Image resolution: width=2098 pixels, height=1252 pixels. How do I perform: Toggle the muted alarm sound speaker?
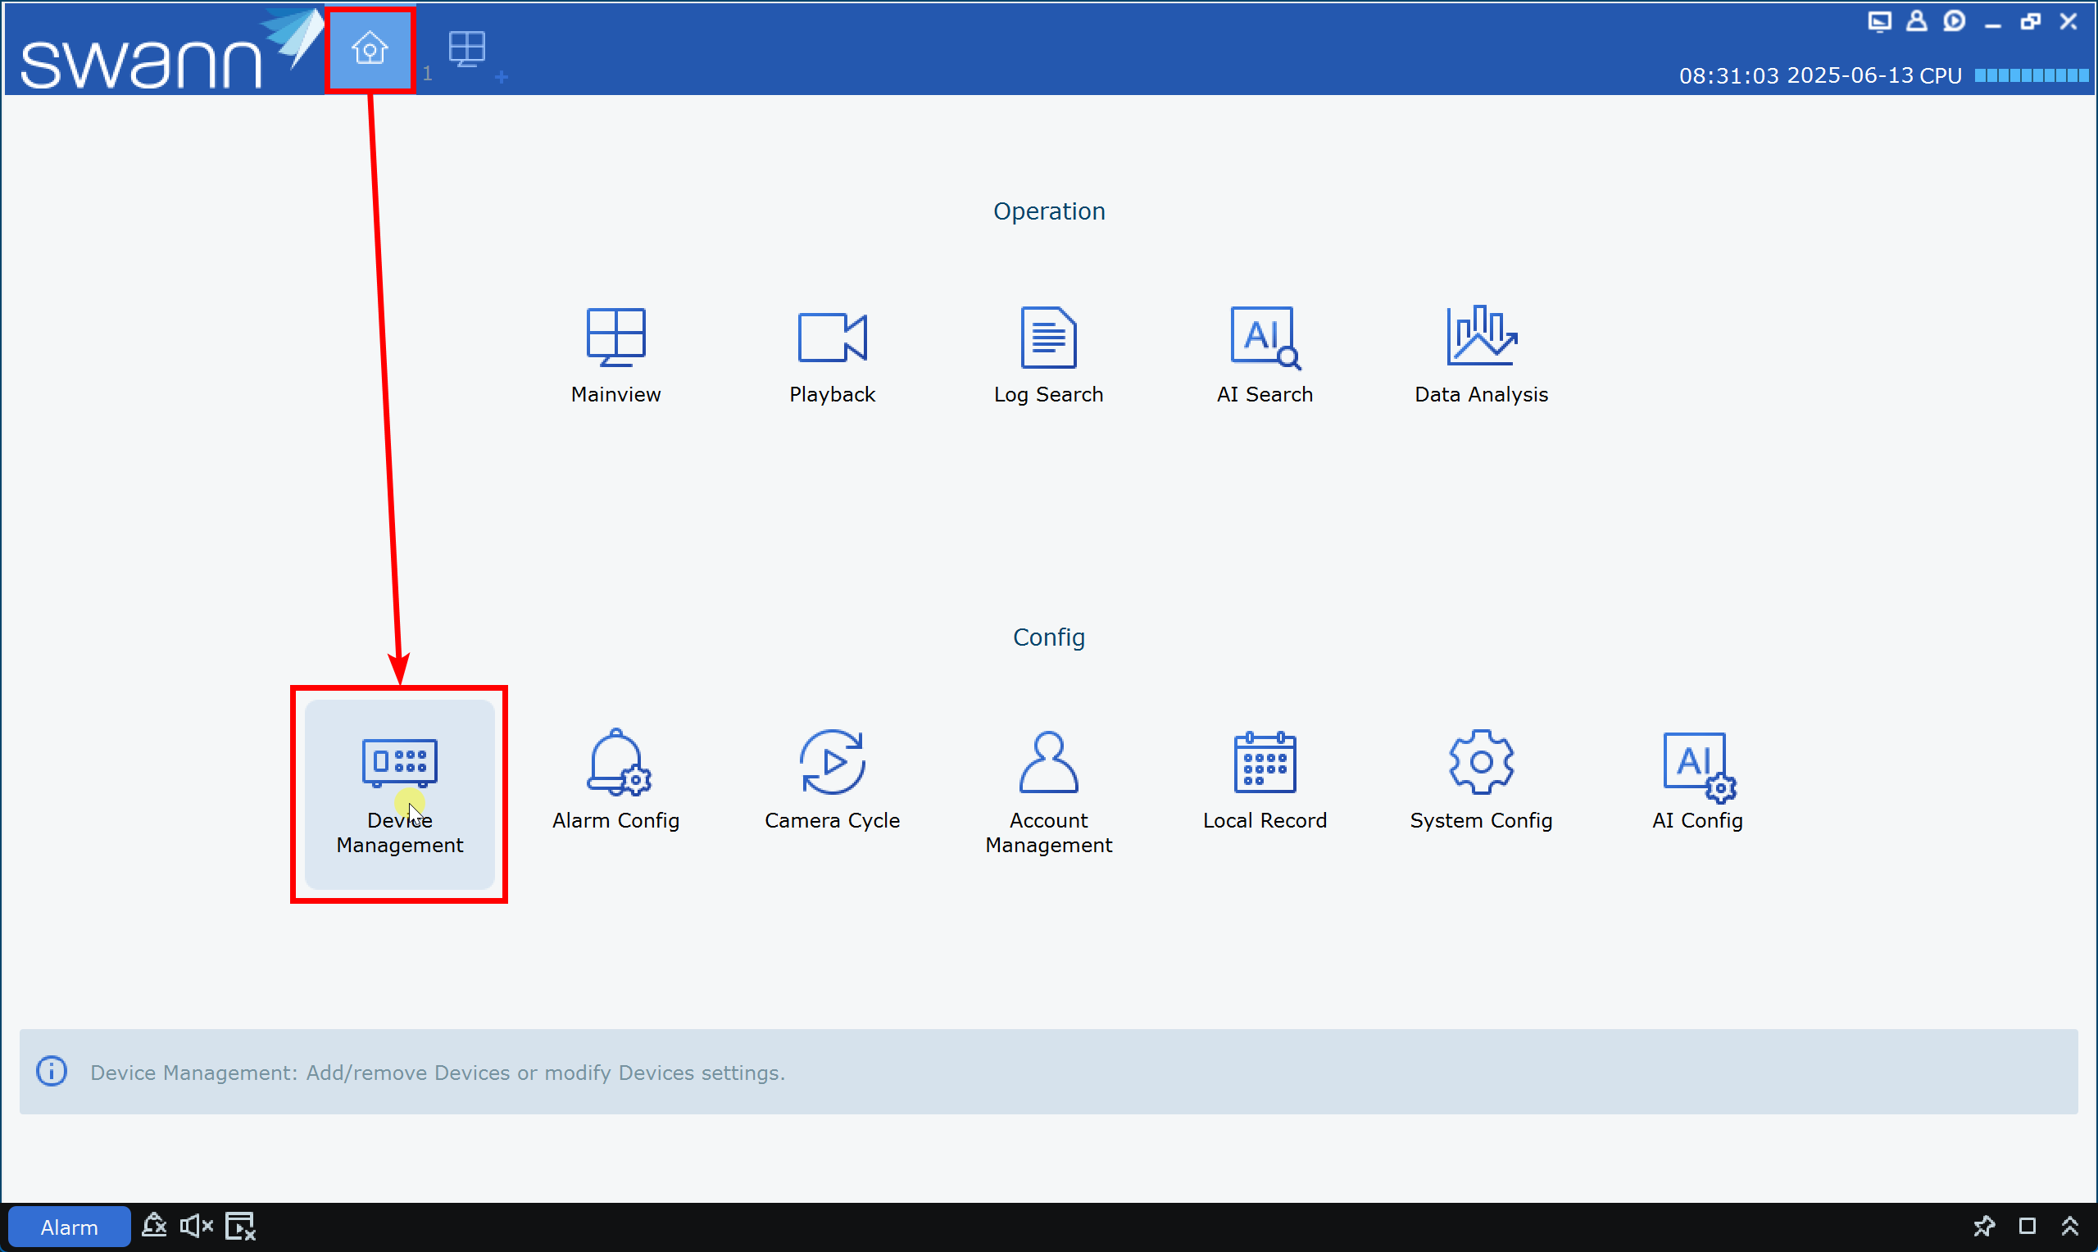pos(196,1226)
